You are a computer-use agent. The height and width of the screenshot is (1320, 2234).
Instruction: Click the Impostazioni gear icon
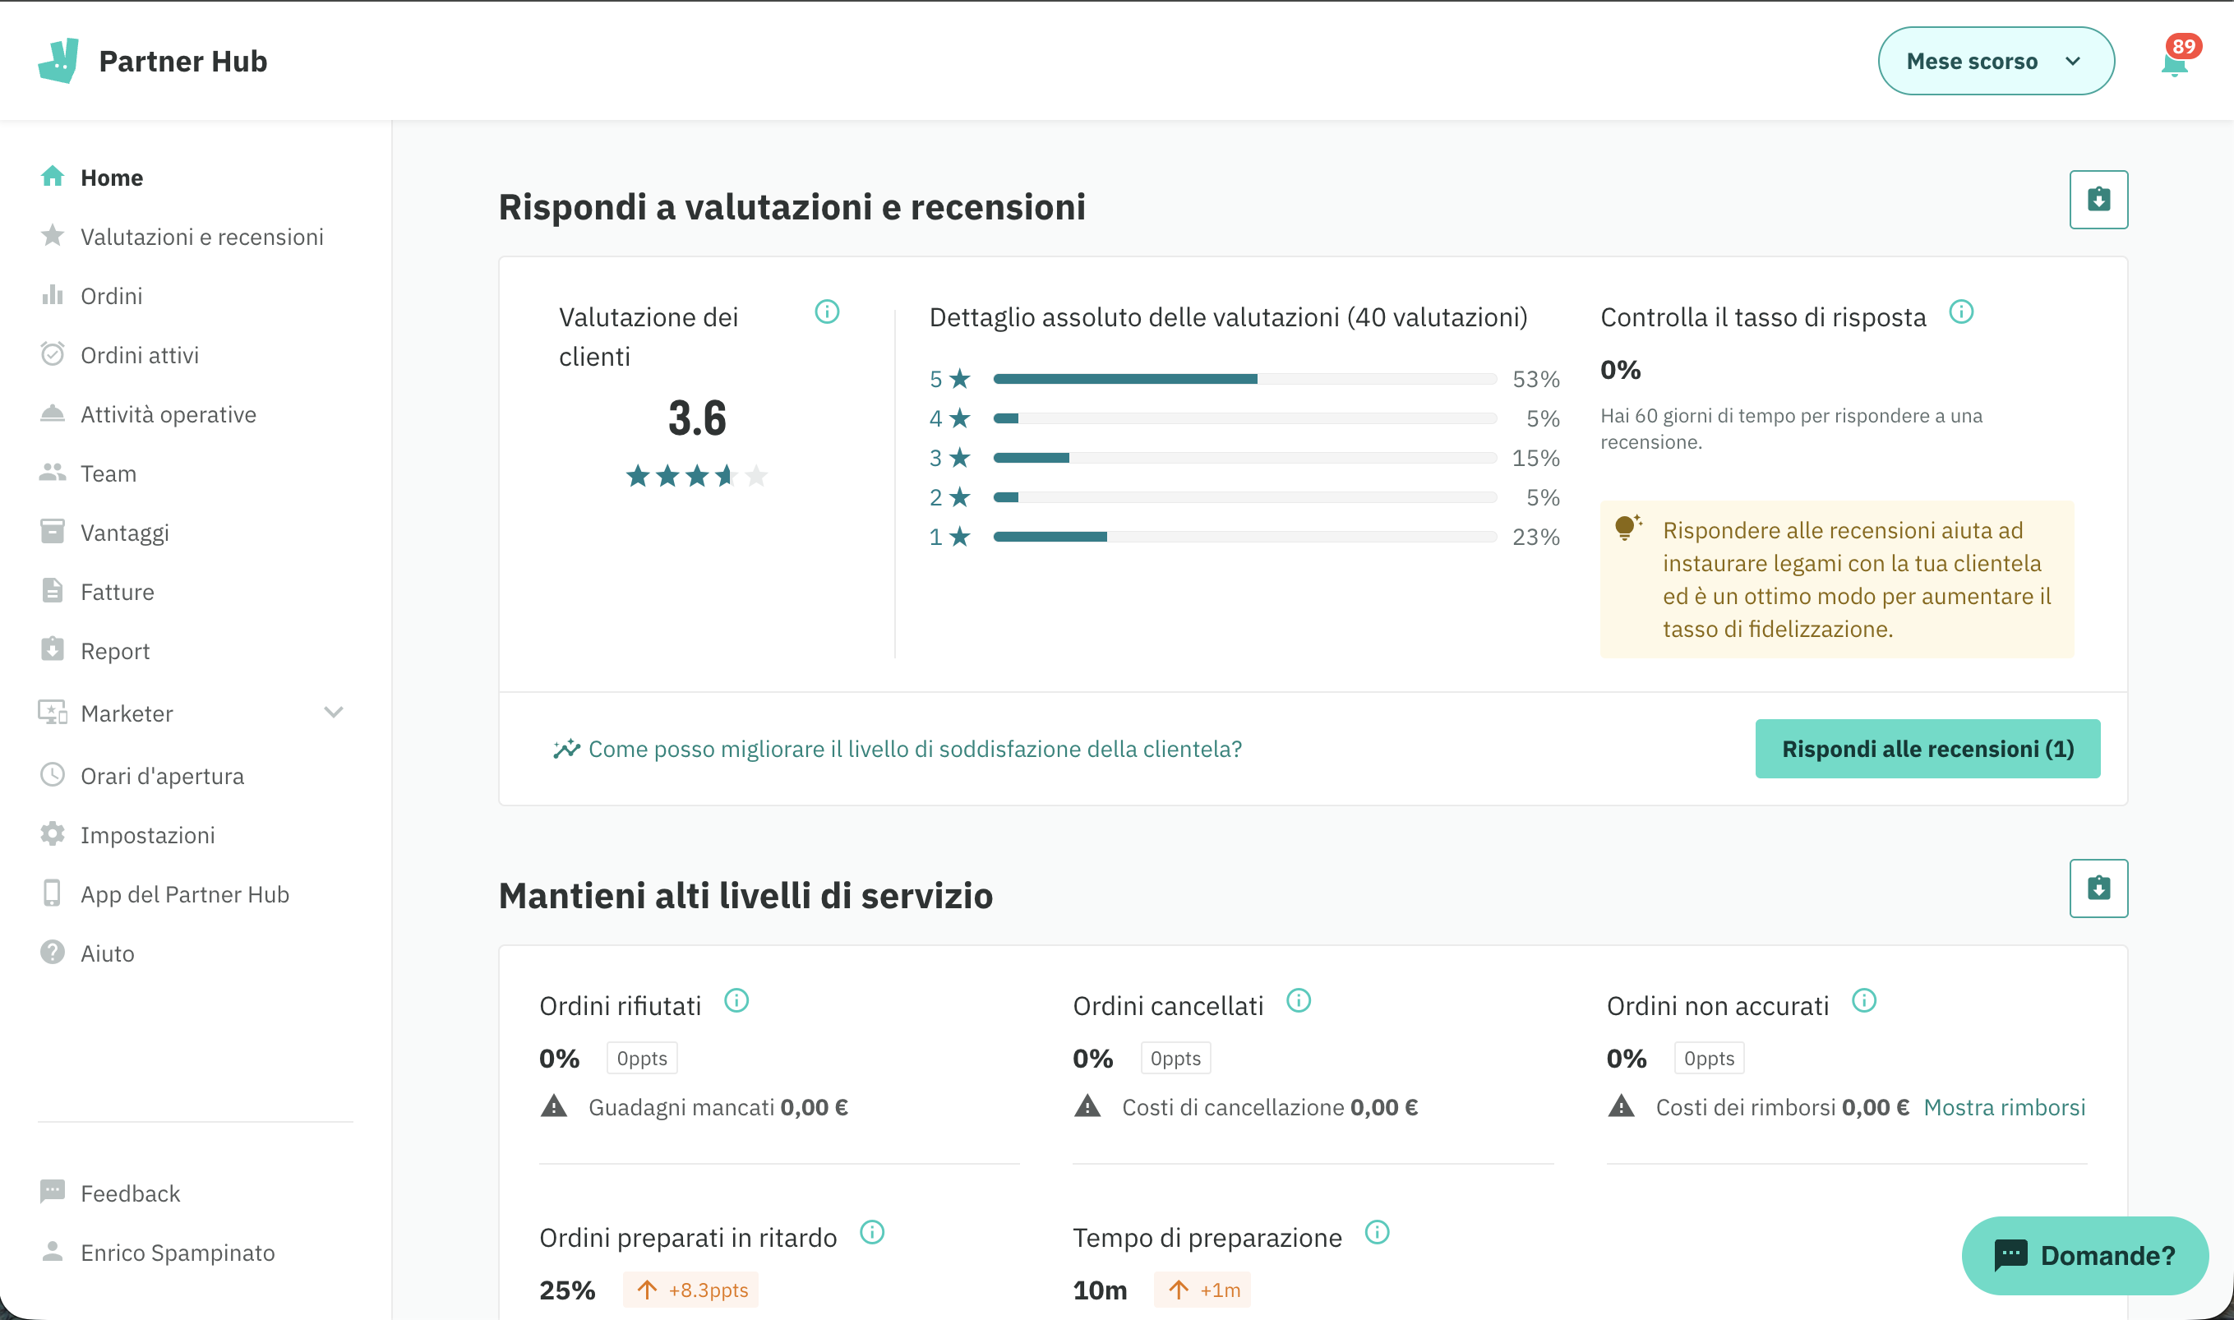pyautogui.click(x=53, y=834)
